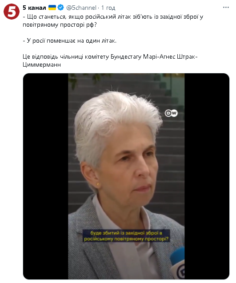This screenshot has height=283, width=236.
Task: Click the right black letterbox area of the video
Action: coord(207,176)
